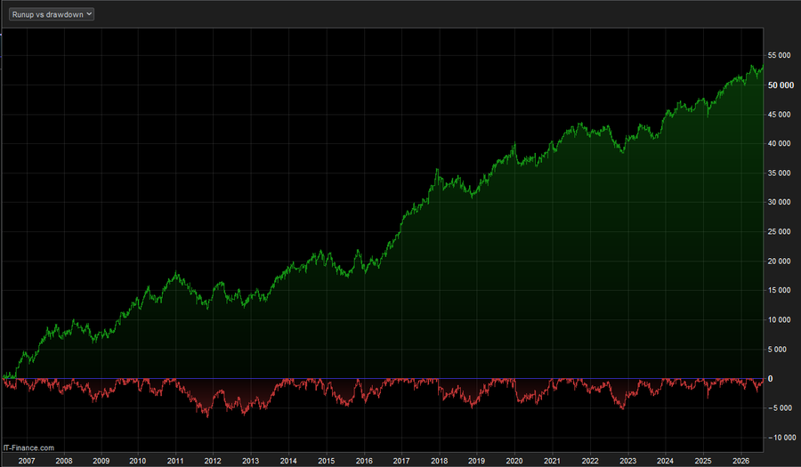
Task: Click the 25 000 price axis label
Action: 779,231
